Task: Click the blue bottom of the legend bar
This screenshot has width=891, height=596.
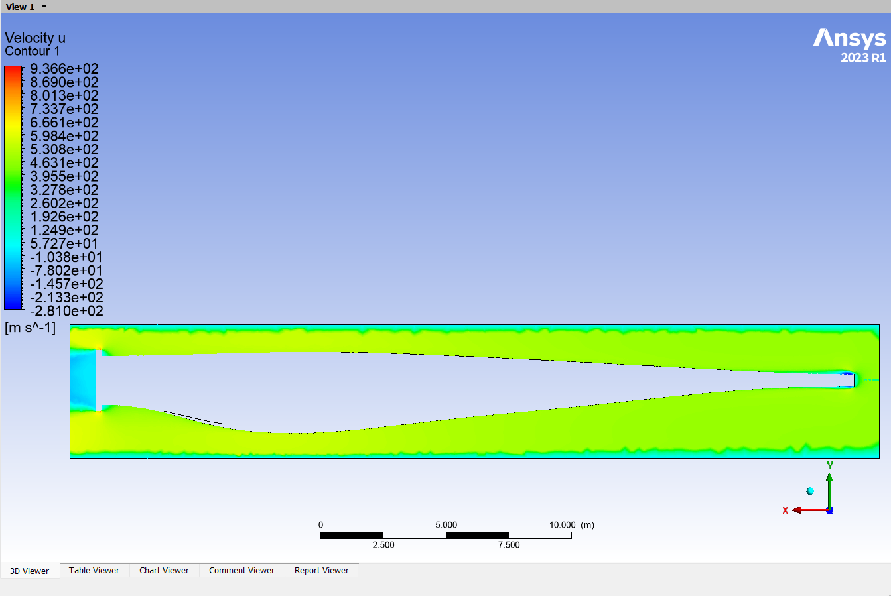Action: (13, 302)
